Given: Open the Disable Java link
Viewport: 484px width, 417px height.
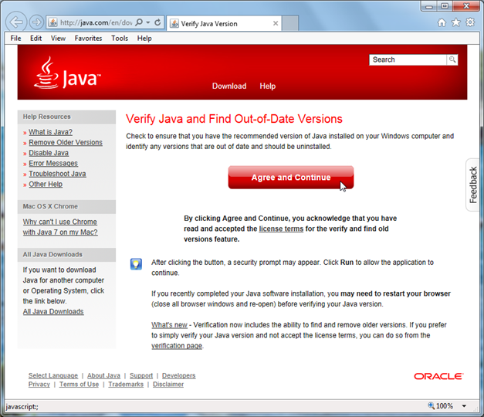Looking at the screenshot, I should tap(49, 153).
